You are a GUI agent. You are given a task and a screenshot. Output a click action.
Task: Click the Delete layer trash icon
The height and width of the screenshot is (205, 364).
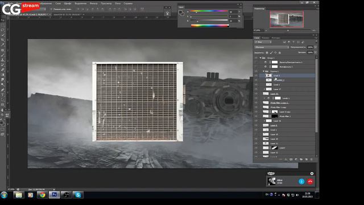click(x=311, y=159)
